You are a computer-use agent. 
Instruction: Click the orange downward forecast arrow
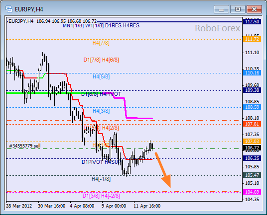(x=163, y=170)
